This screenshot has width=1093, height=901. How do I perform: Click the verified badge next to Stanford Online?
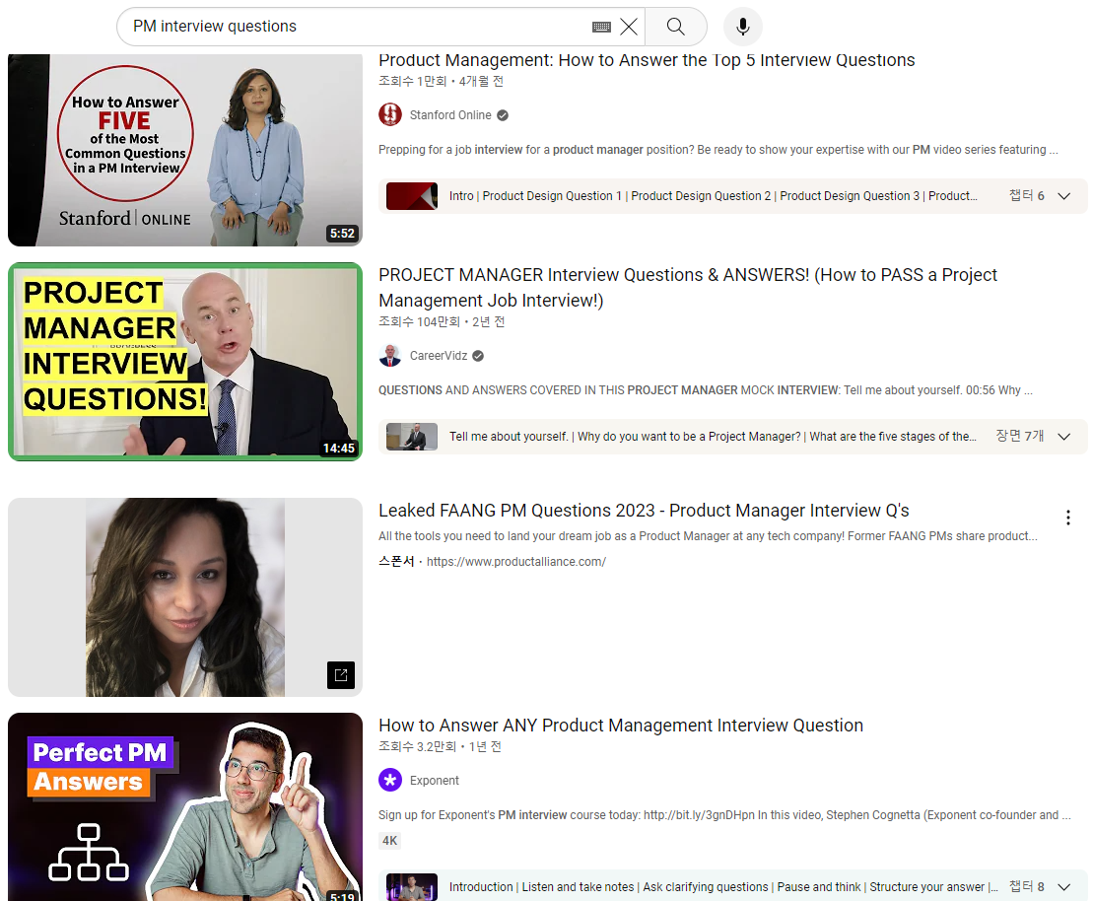click(x=503, y=115)
